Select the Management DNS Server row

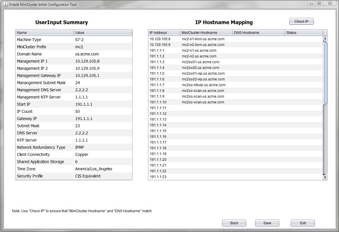74,90
